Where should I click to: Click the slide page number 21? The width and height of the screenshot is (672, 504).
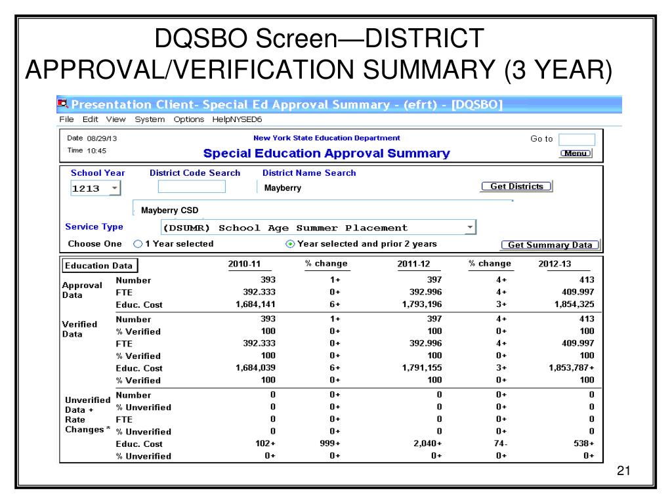(623, 471)
